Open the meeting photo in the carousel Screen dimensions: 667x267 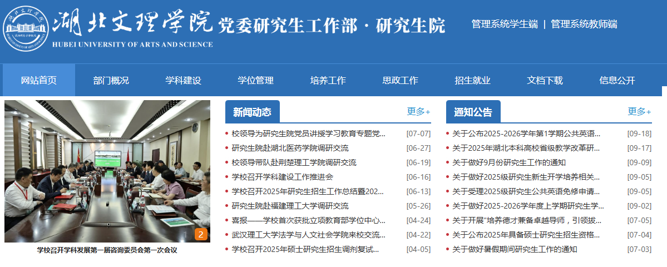tap(107, 171)
